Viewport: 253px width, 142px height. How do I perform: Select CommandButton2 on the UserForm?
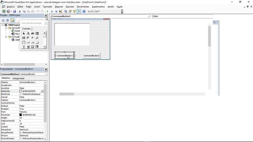[91, 56]
